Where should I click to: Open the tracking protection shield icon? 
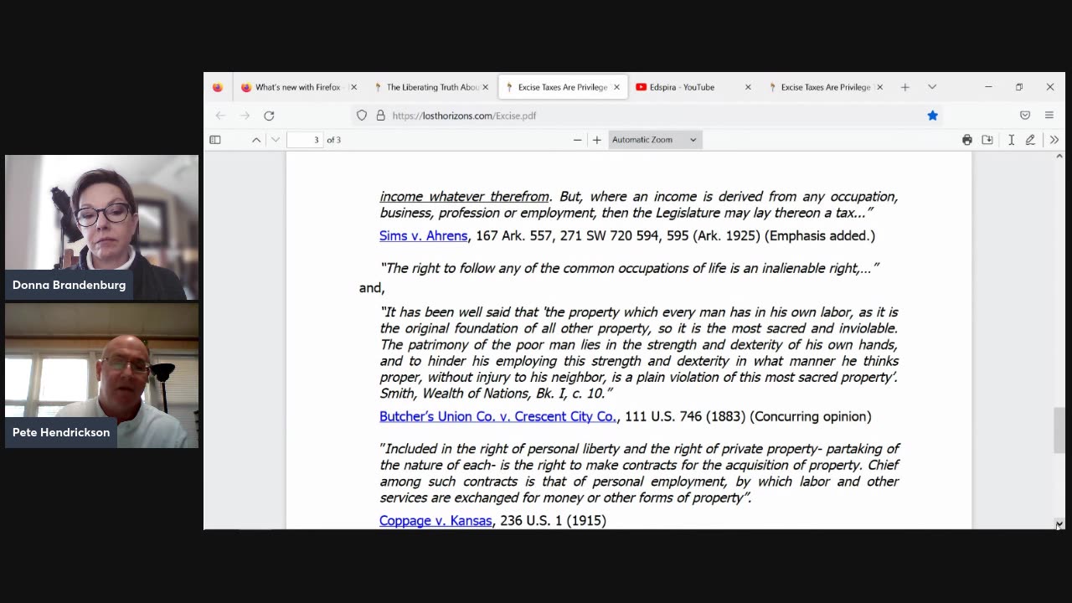pos(362,116)
